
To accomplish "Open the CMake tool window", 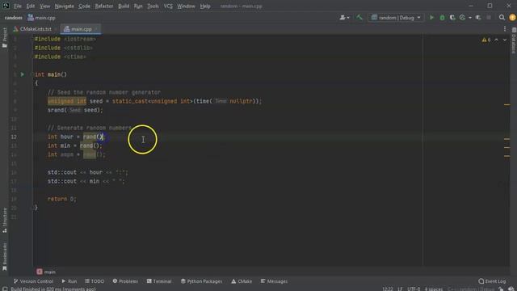I will [x=242, y=281].
